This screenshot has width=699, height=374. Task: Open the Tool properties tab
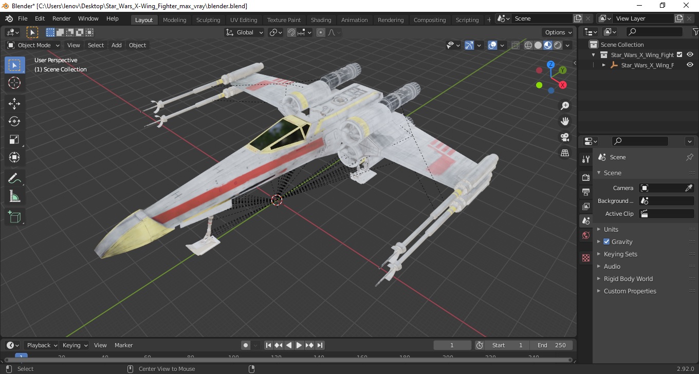tap(586, 159)
